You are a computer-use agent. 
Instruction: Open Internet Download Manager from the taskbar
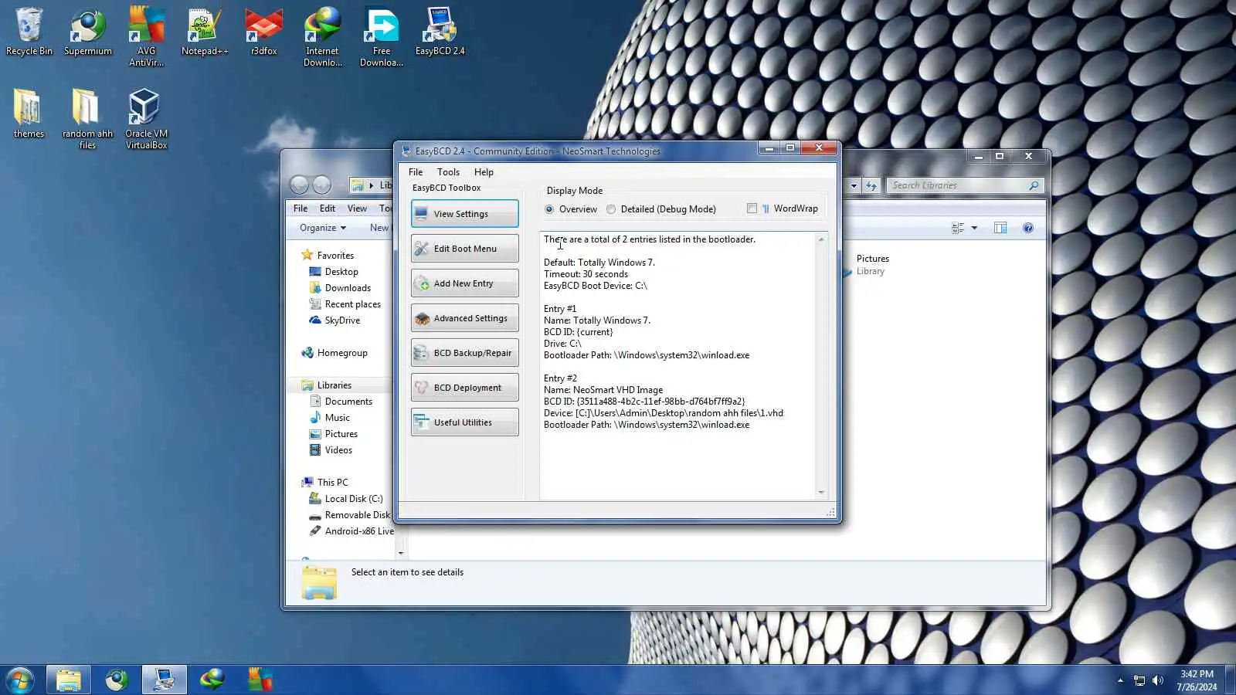(x=212, y=680)
